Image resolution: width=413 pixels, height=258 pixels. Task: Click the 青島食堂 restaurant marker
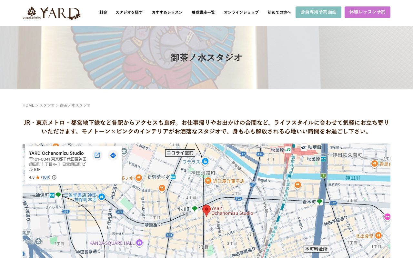click(375, 164)
